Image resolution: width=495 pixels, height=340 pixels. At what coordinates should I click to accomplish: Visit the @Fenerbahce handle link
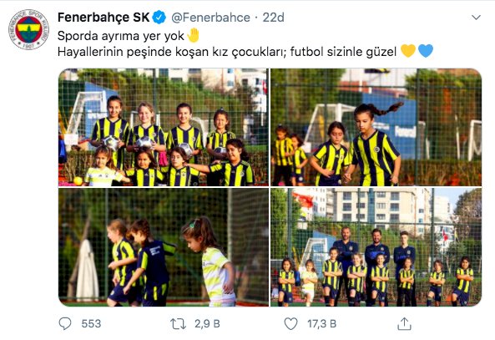coord(210,18)
